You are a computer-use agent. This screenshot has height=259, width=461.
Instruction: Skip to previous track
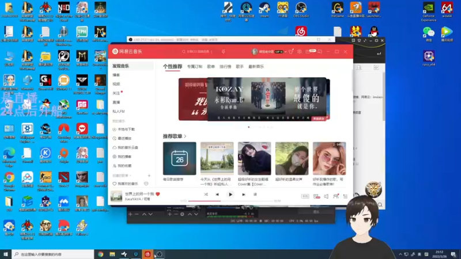coord(217,195)
